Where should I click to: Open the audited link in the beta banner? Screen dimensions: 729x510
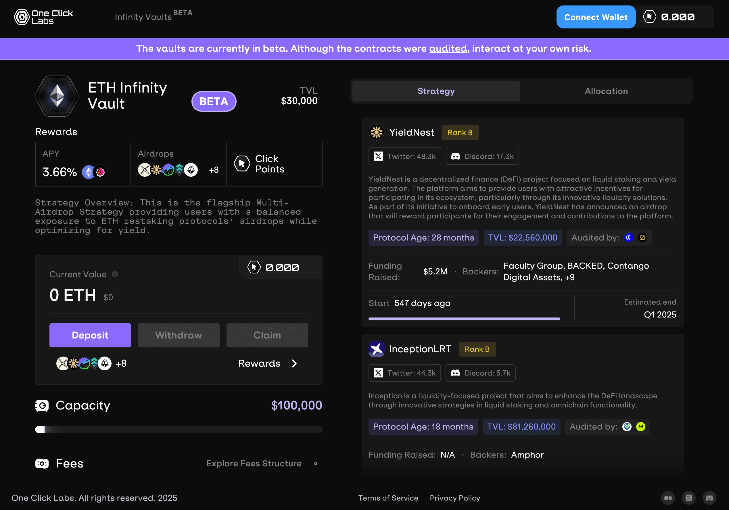coord(448,49)
